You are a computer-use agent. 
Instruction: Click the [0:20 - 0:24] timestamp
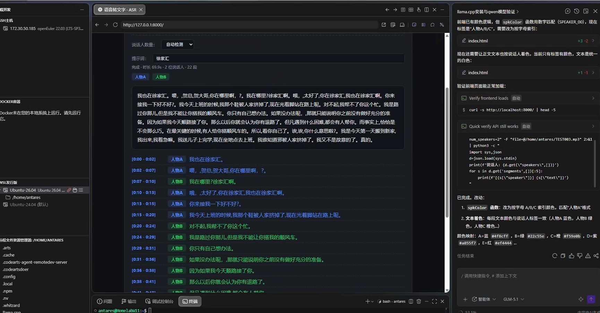point(144,226)
